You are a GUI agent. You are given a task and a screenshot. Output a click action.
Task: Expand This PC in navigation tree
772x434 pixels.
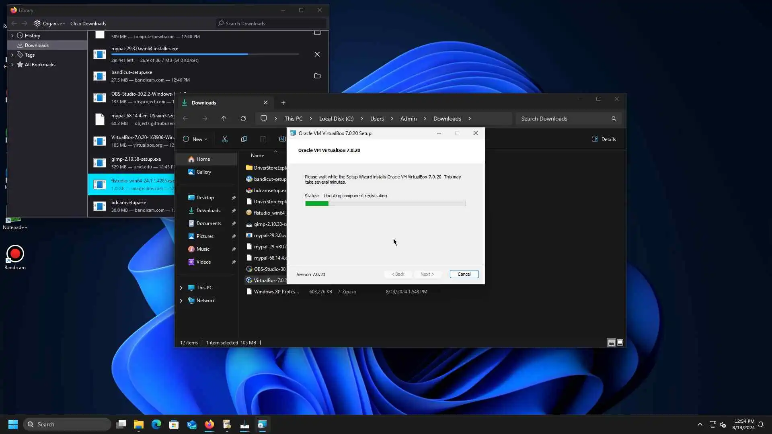181,288
